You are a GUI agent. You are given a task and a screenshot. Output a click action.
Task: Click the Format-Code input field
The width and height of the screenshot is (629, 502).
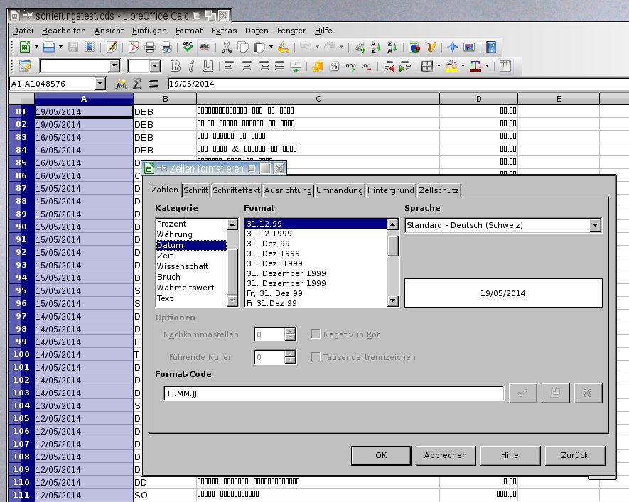point(334,393)
